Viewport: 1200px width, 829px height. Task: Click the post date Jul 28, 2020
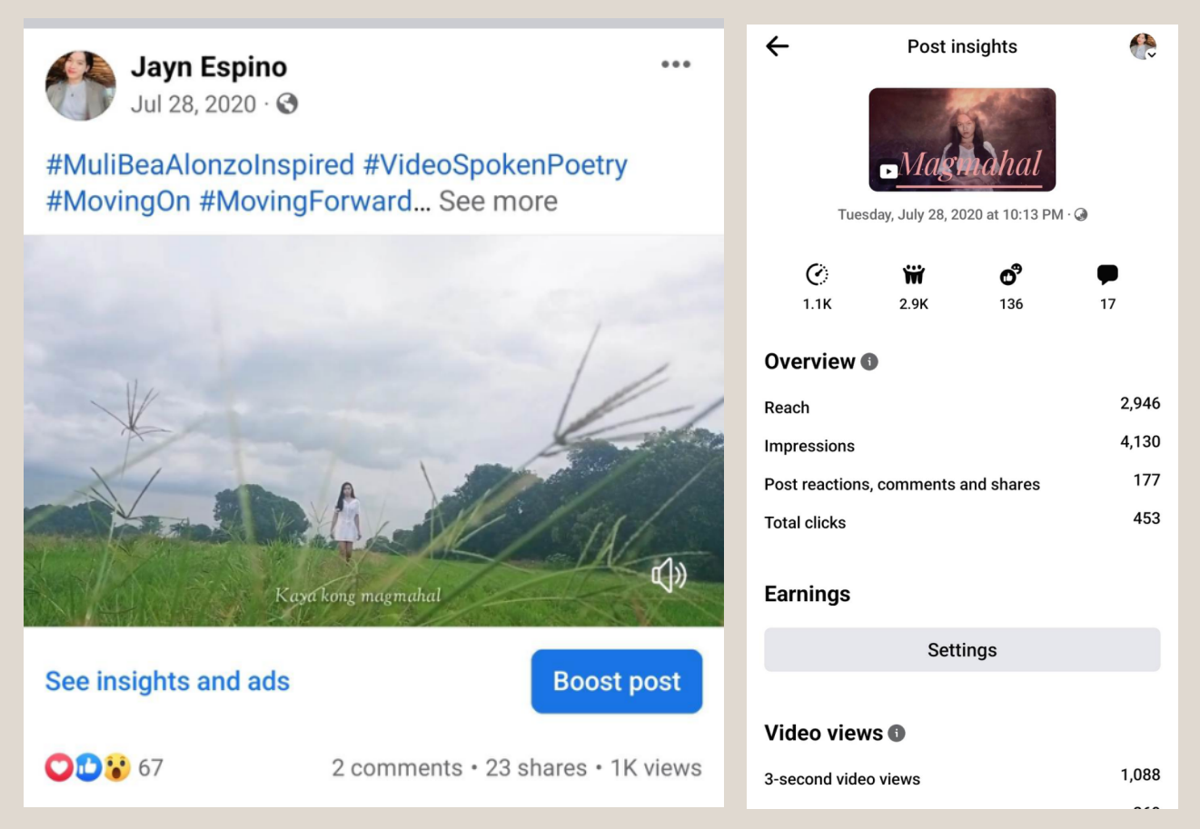193,104
